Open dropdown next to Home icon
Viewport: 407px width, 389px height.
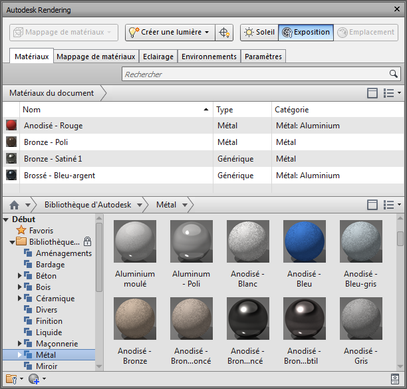click(28, 205)
